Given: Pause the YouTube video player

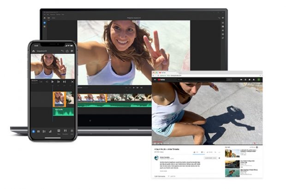Looking at the screenshot, I should click(x=155, y=143).
